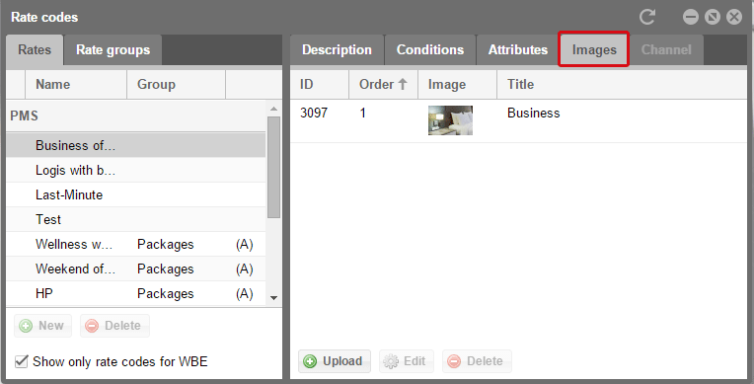Click the Business room image thumbnail

click(x=450, y=120)
